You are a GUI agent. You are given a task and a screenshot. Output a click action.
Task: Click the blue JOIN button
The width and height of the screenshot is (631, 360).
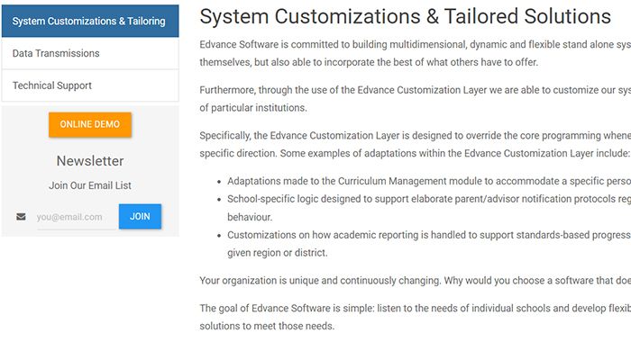tap(140, 217)
